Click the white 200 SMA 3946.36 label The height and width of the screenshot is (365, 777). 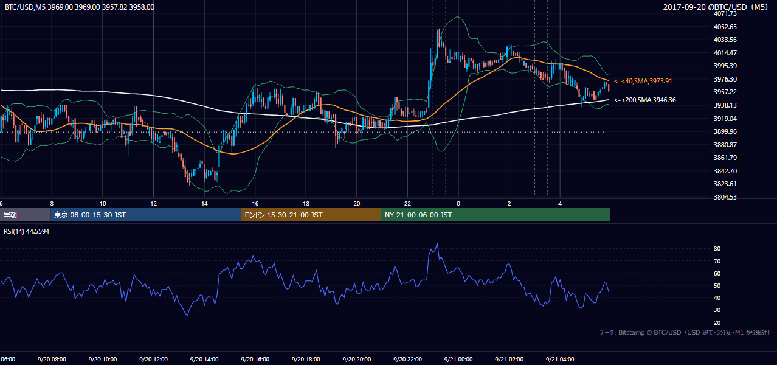pos(645,100)
